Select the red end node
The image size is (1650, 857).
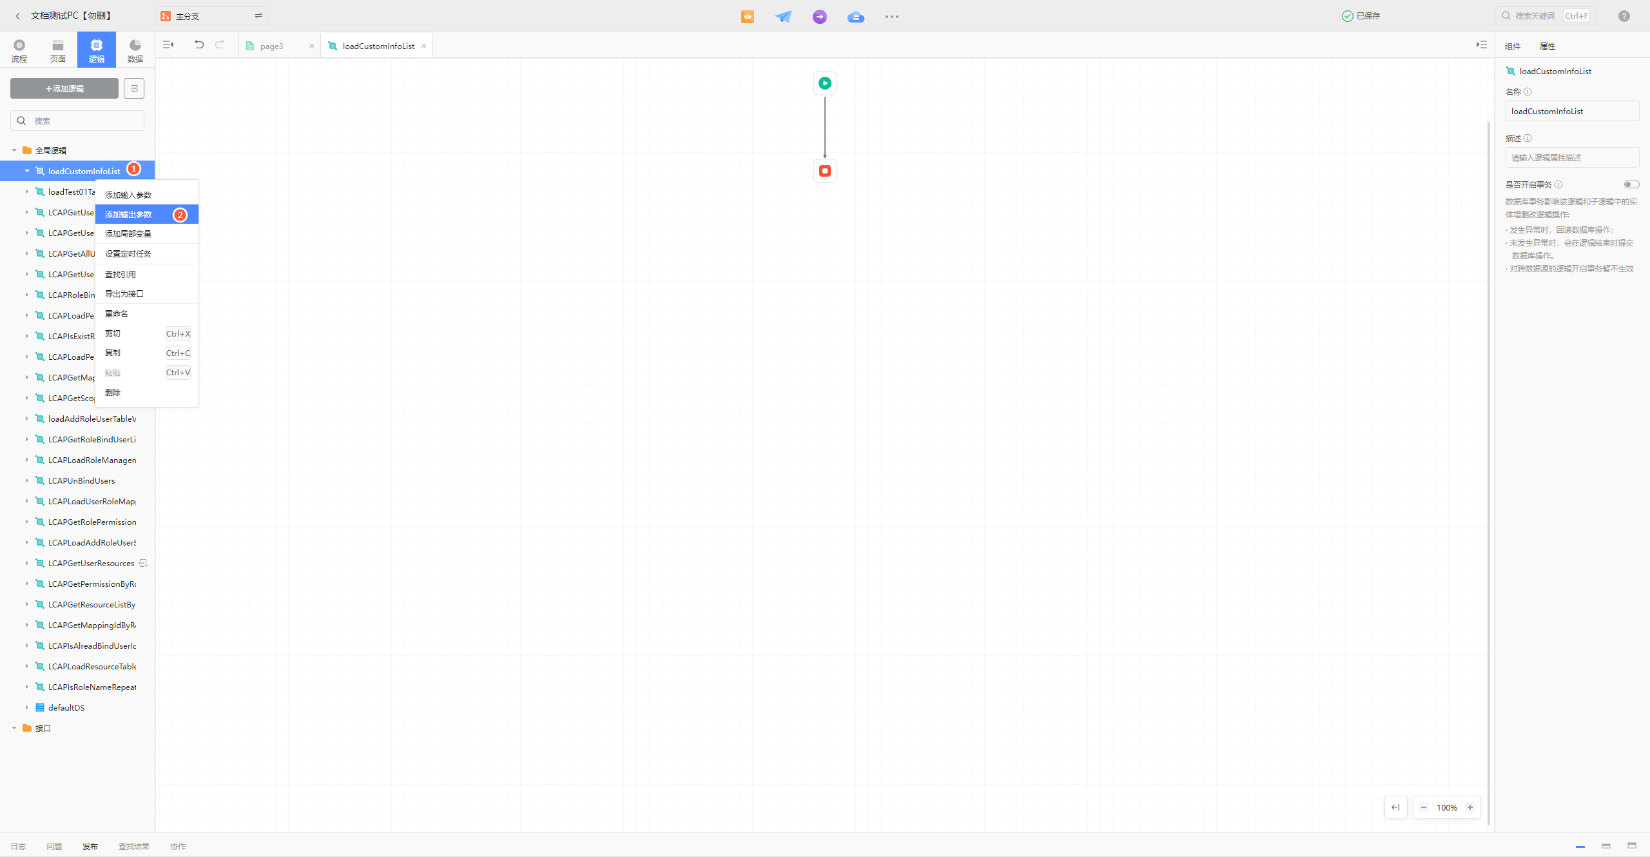[825, 171]
